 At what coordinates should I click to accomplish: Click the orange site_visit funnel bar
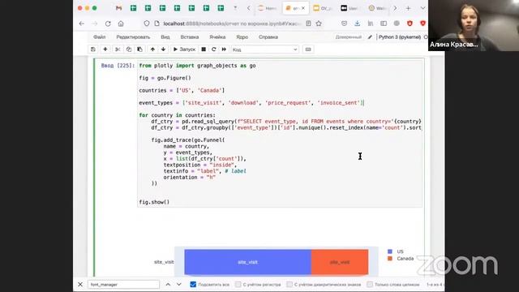click(x=340, y=262)
